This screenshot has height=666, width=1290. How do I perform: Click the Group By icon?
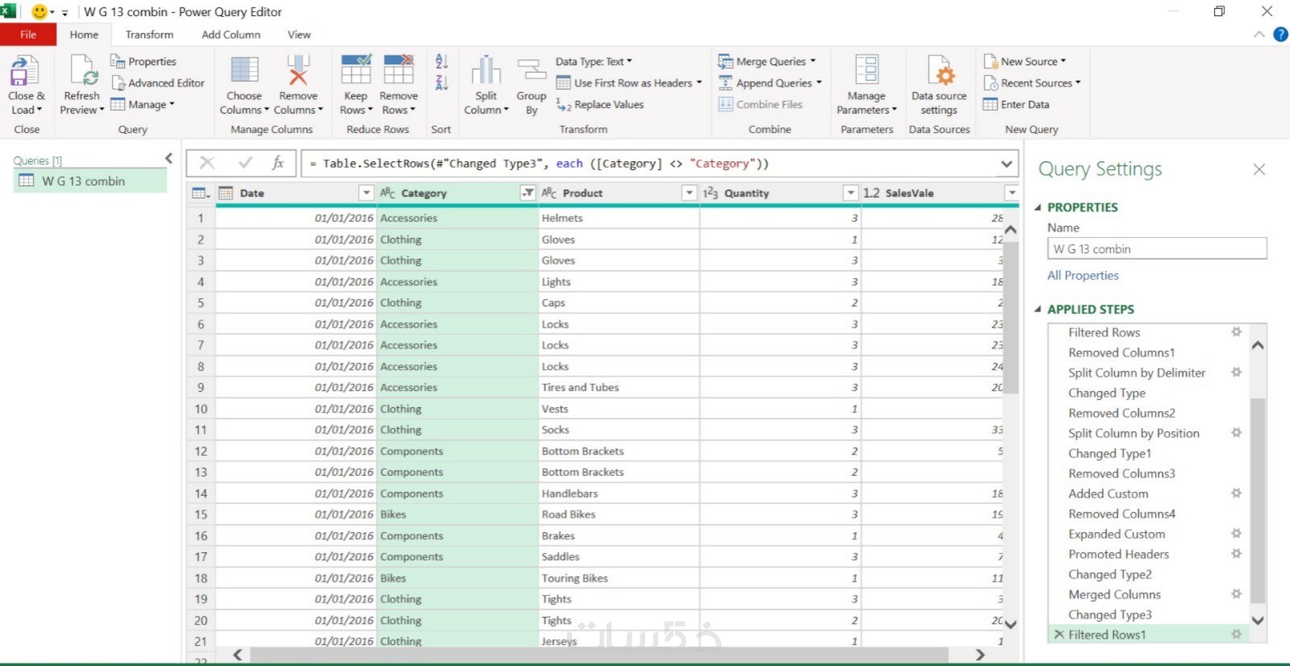pos(531,70)
